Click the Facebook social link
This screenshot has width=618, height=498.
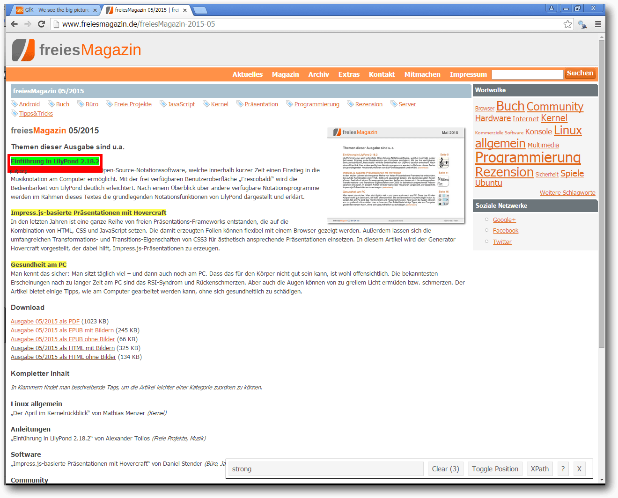(506, 231)
